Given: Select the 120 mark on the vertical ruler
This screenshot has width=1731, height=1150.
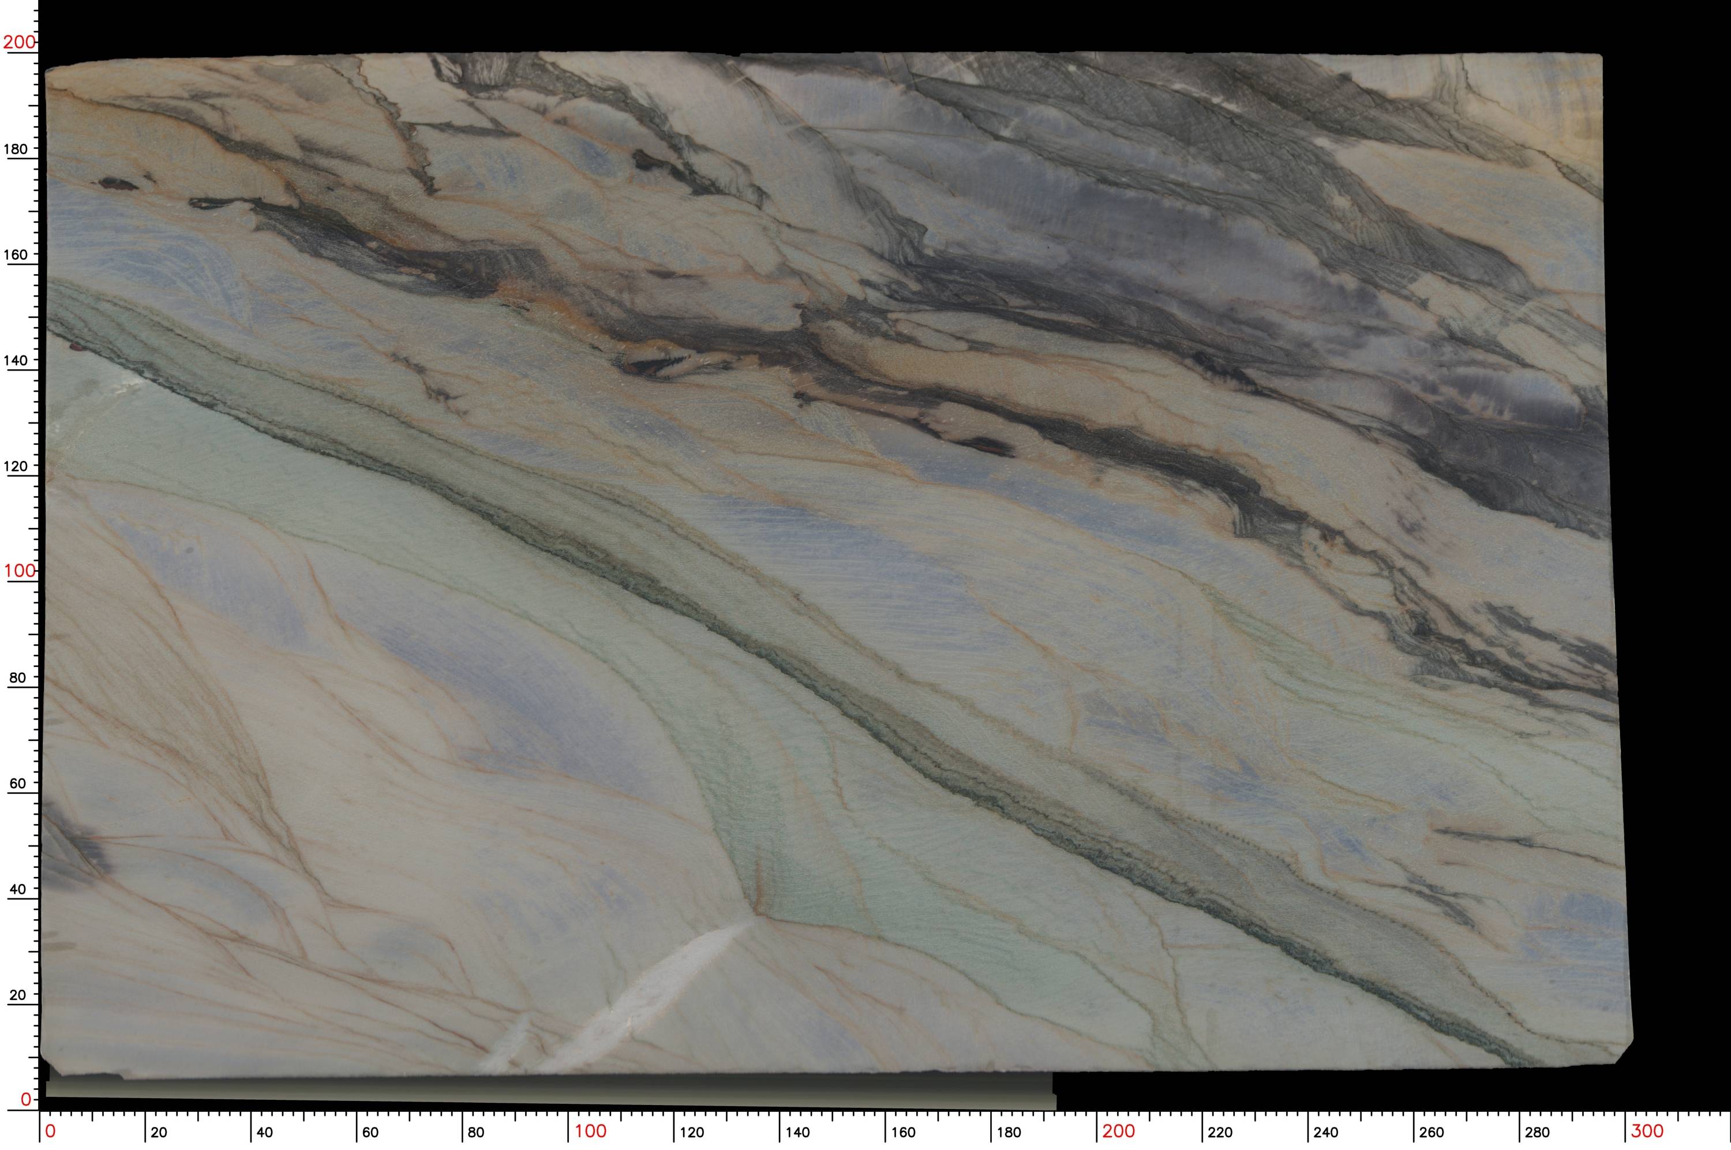Looking at the screenshot, I should 16,466.
